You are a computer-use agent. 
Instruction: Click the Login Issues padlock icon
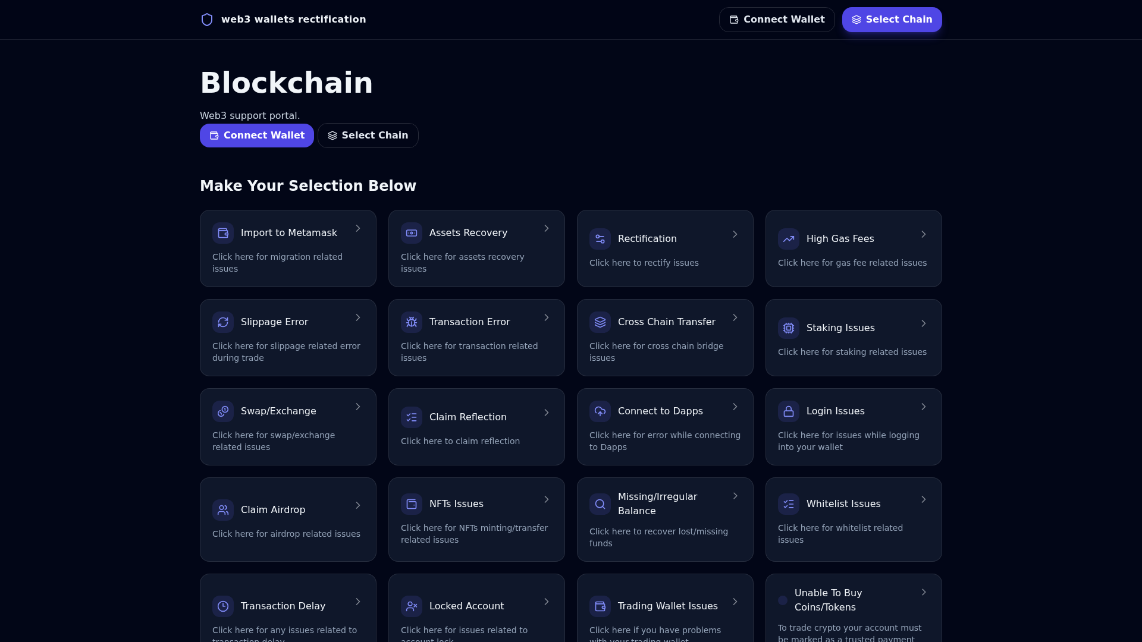click(789, 411)
